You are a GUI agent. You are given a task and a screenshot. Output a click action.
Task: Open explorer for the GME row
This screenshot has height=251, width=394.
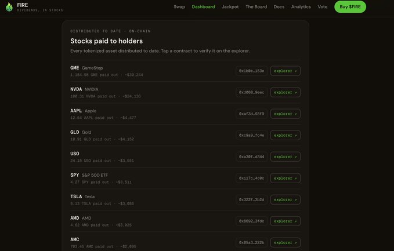click(x=285, y=71)
